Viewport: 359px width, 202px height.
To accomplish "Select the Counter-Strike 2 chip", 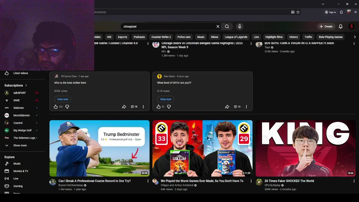I will [161, 37].
